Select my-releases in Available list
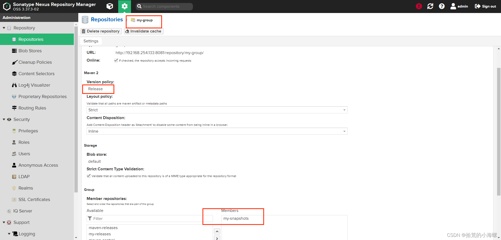Image resolution: width=501 pixels, height=240 pixels. 150,234
